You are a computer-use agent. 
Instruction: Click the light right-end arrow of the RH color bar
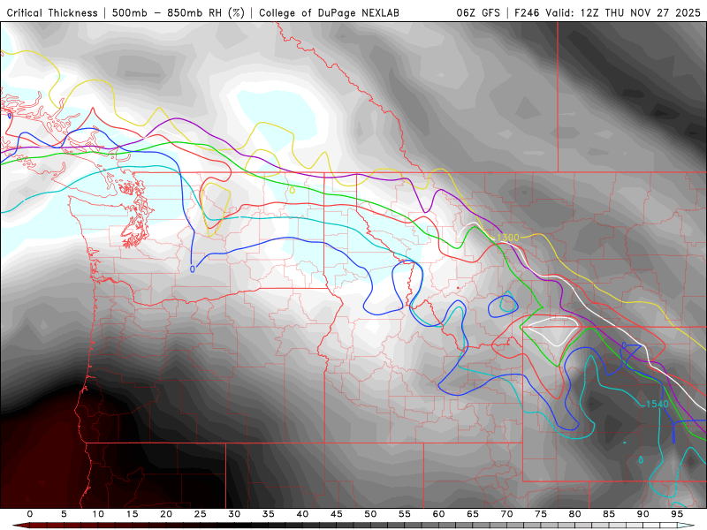tap(687, 526)
